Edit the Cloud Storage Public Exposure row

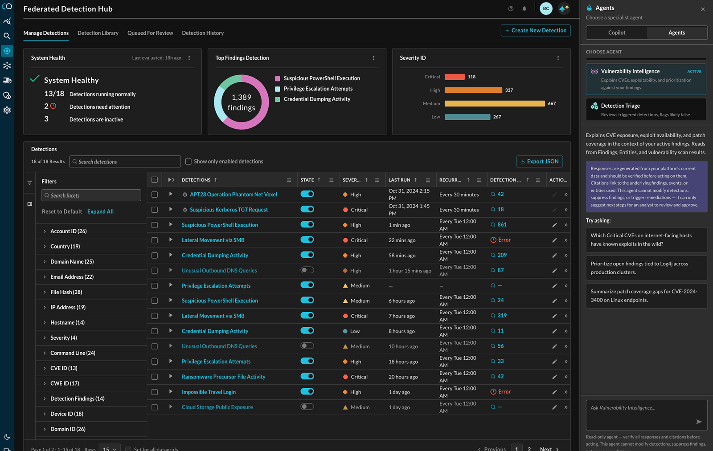[554, 407]
